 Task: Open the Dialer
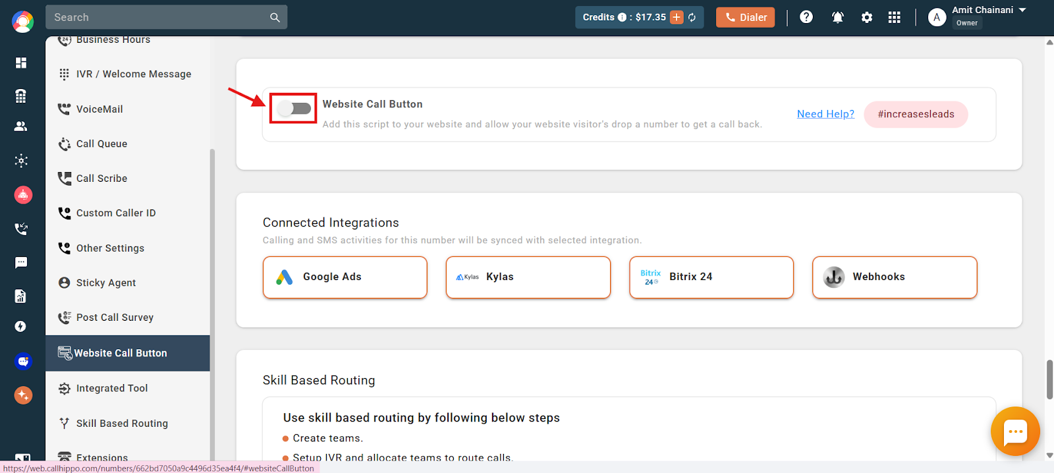click(746, 17)
